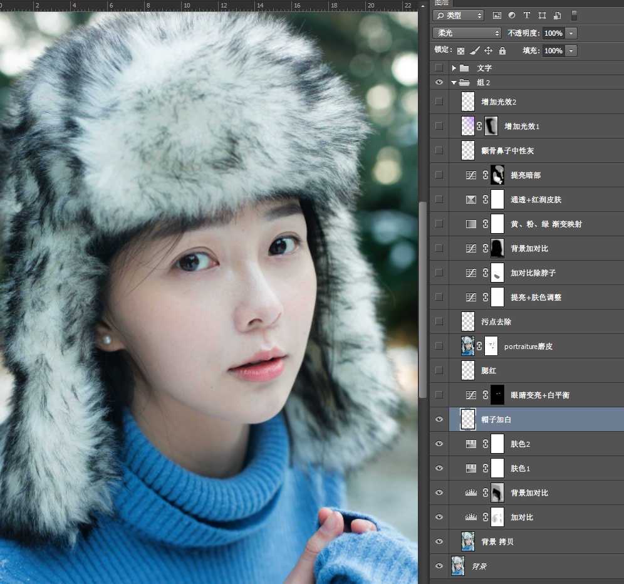The width and height of the screenshot is (624, 584).
Task: Show the 增加光效1 layer
Action: coord(439,126)
